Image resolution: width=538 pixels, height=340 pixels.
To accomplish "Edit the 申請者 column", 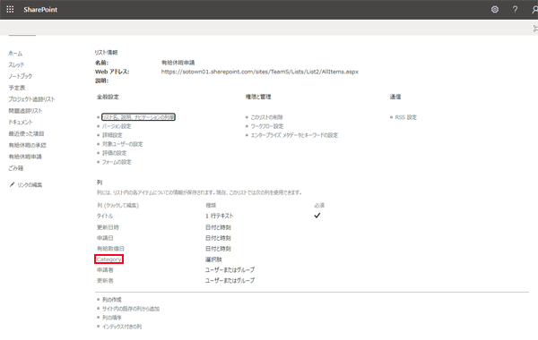I will click(x=105, y=270).
